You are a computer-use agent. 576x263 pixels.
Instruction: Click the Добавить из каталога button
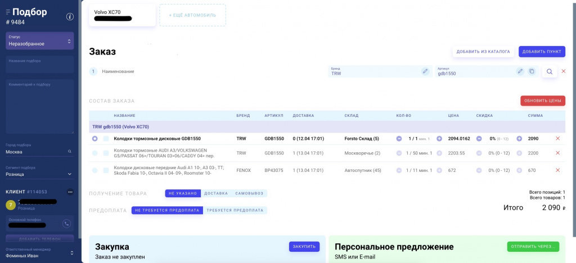click(x=483, y=52)
